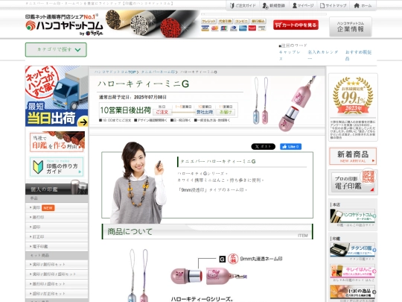
Task: Open the 実印/銀行印セット sidebar item
Action: (57, 264)
